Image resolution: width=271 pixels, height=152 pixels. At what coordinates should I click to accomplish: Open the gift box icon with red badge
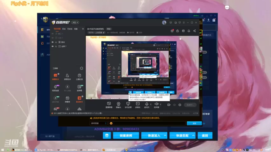click(x=172, y=31)
